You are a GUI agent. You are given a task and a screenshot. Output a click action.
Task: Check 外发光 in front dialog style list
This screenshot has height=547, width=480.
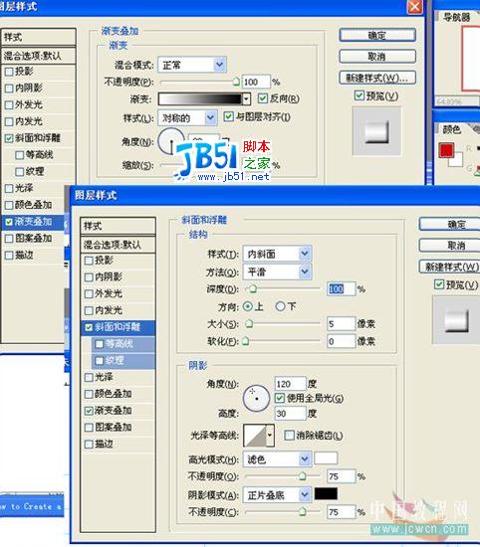[x=89, y=293]
